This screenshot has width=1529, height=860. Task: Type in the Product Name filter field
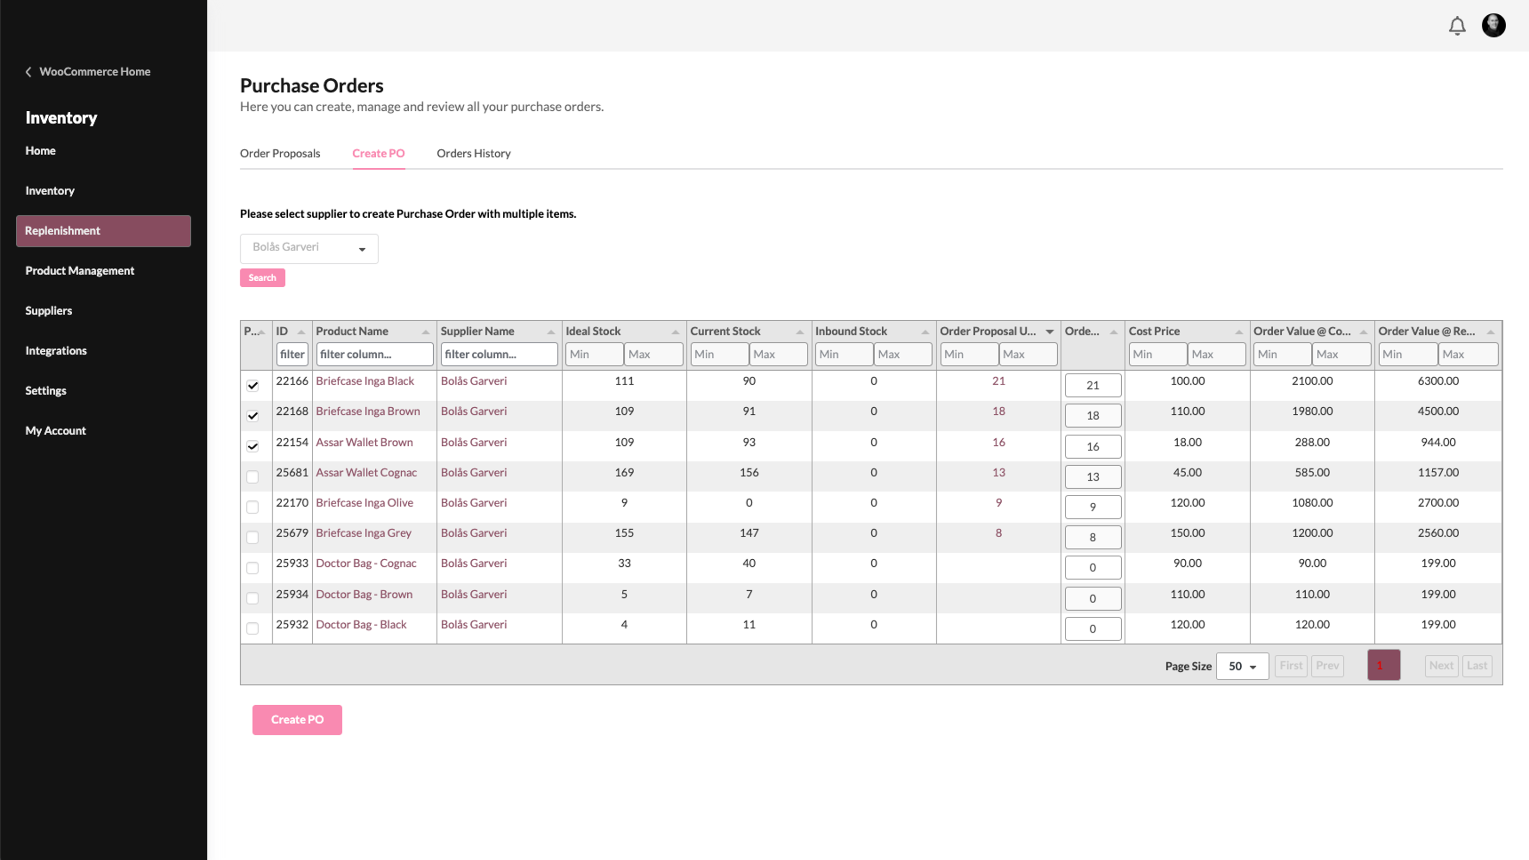(373, 354)
